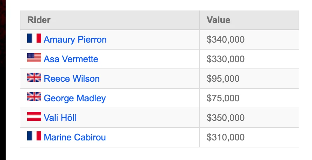Screen dimensions: 312x160
Task: Click the UK flag beside George Madley
Action: (x=34, y=97)
